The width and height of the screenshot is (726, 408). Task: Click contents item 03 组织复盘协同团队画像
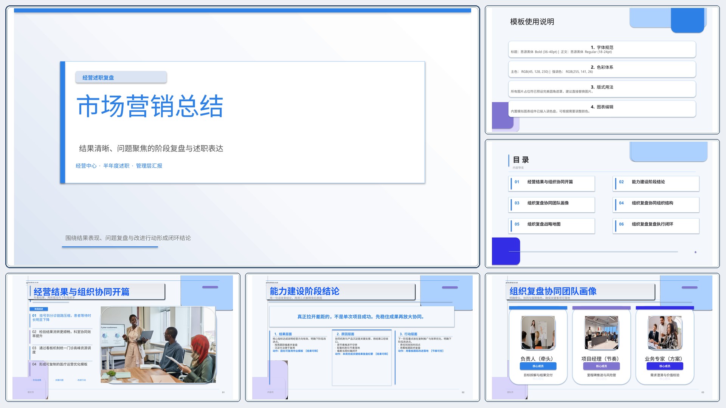coord(552,205)
